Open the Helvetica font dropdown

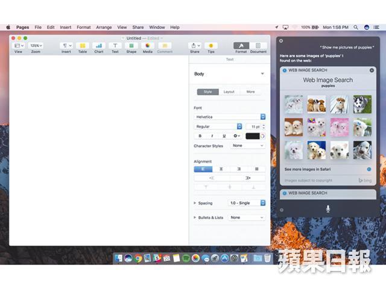[x=229, y=117]
